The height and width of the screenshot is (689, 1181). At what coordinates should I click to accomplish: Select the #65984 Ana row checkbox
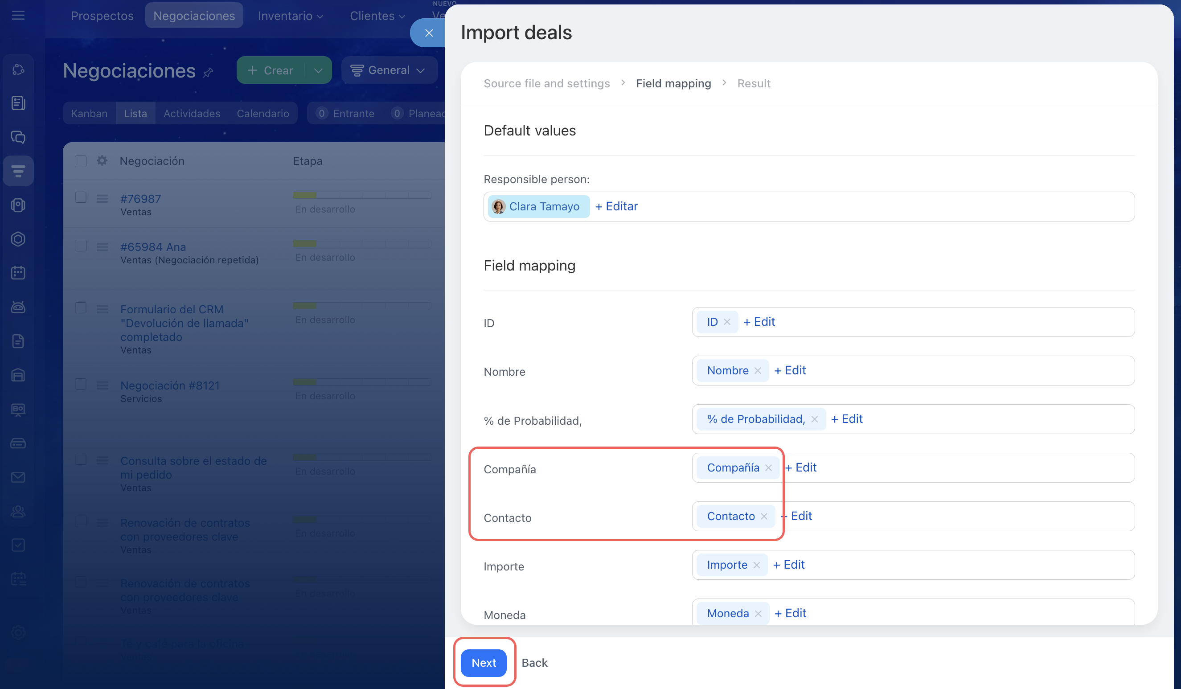click(81, 246)
